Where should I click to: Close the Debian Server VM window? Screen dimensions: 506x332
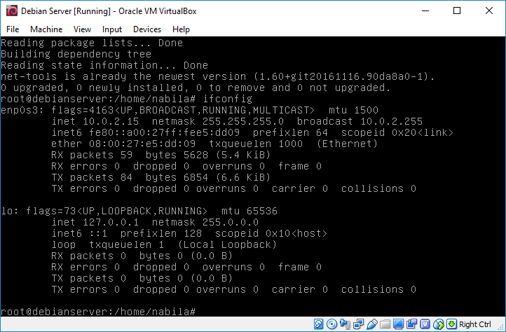coord(489,11)
